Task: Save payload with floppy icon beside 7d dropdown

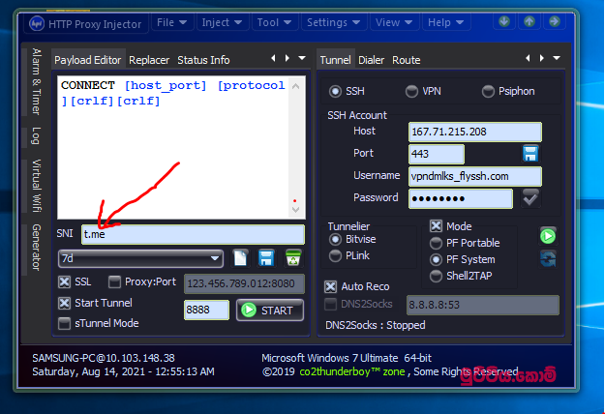Action: [x=266, y=258]
